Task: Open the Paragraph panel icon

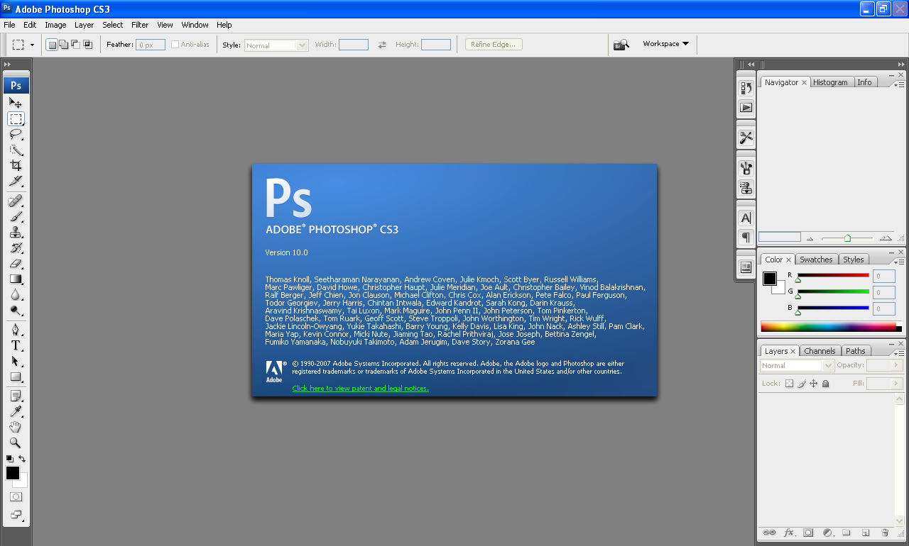Action: coord(746,238)
